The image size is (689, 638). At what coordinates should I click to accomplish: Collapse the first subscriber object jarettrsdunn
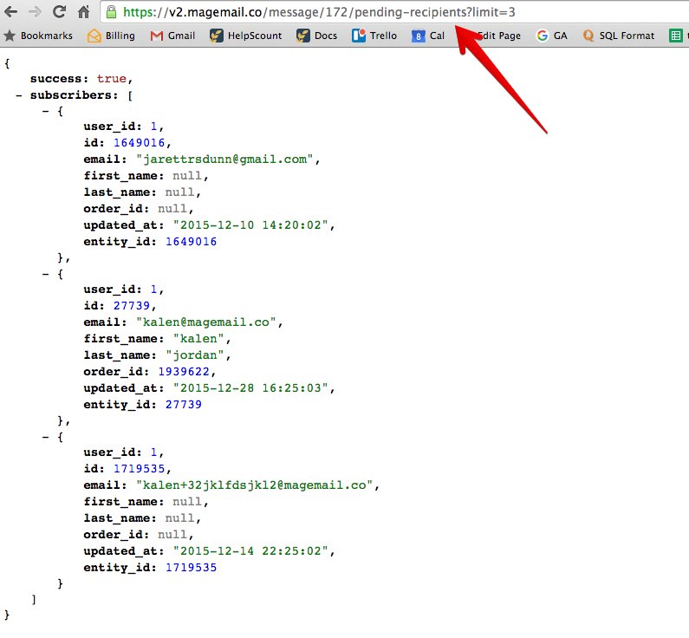point(47,111)
